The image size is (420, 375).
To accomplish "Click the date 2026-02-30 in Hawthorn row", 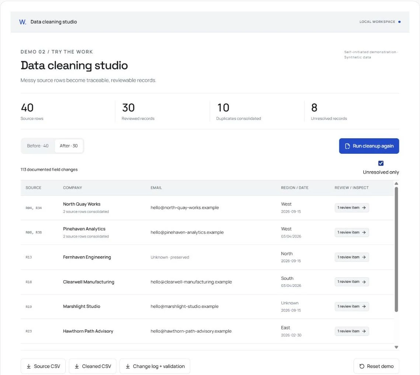I will pyautogui.click(x=291, y=335).
